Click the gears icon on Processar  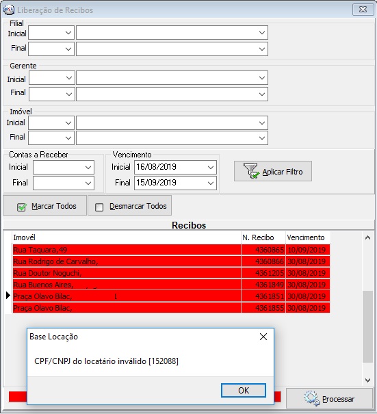pos(311,398)
